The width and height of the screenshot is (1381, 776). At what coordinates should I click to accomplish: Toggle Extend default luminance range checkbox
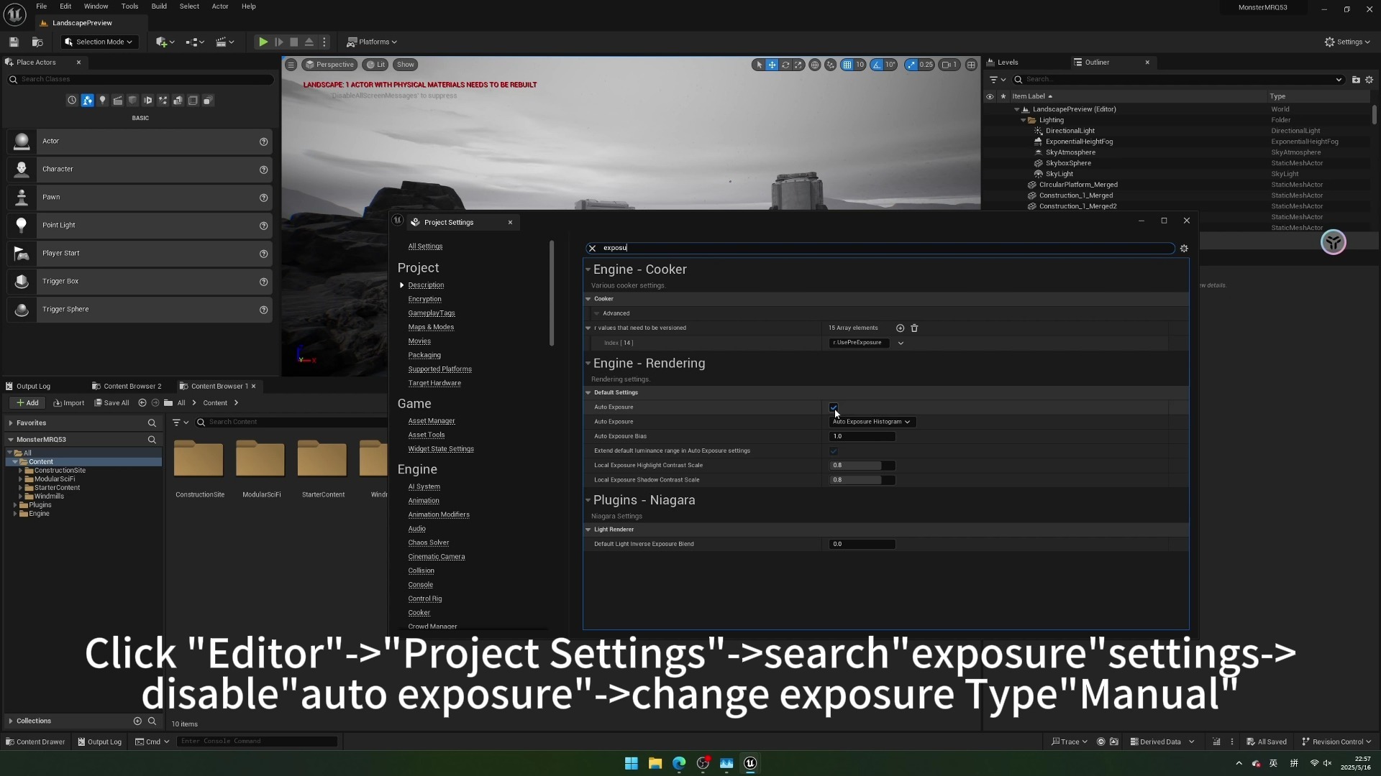[x=834, y=451]
